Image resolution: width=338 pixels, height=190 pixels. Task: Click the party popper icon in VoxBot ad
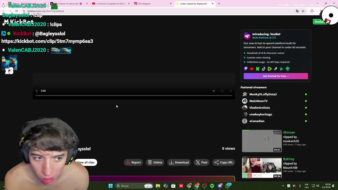click(281, 69)
